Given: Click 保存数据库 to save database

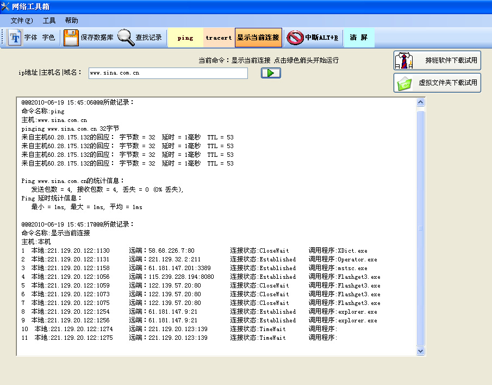Looking at the screenshot, I should point(97,38).
